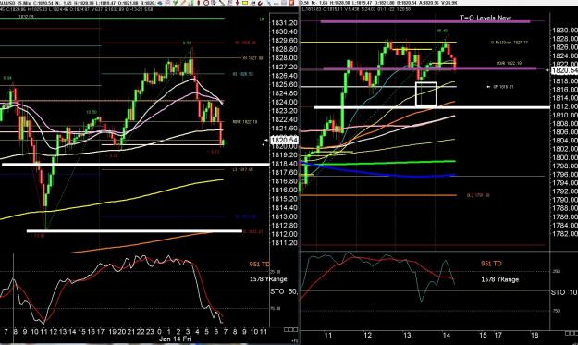Screen dimensions: 578x345
Task: Click '1578 YRange' text in left indicator panel
Action: pyautogui.click(x=268, y=279)
